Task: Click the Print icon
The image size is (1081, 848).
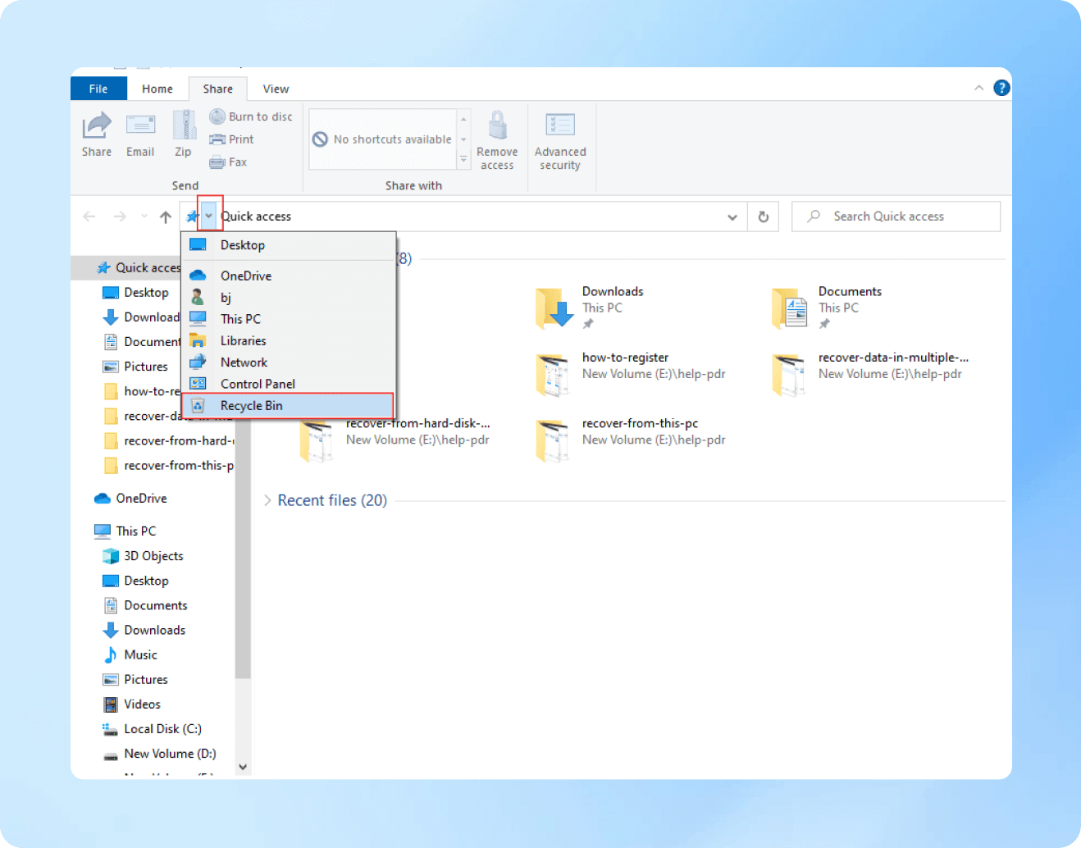Action: click(x=217, y=139)
